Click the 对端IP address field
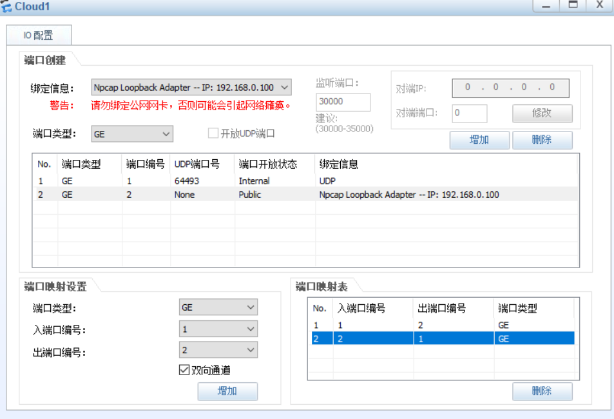The height and width of the screenshot is (419, 614). (x=510, y=88)
